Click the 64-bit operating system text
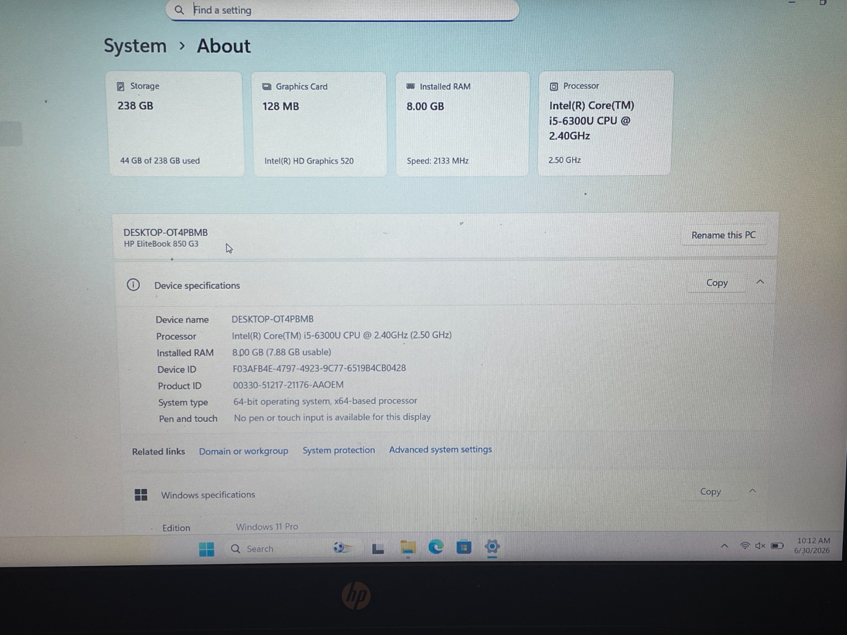847x635 pixels. click(325, 401)
